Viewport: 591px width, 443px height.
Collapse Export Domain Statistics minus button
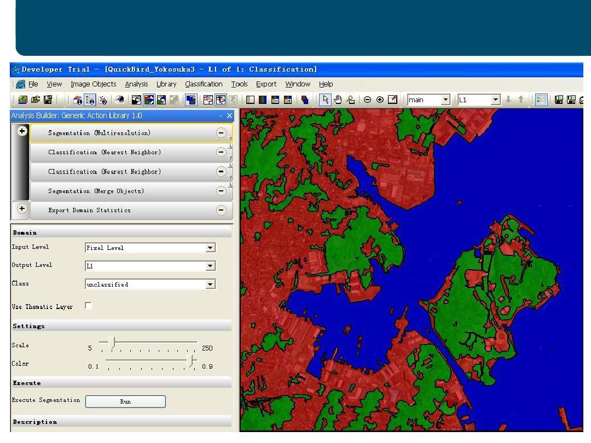point(221,210)
